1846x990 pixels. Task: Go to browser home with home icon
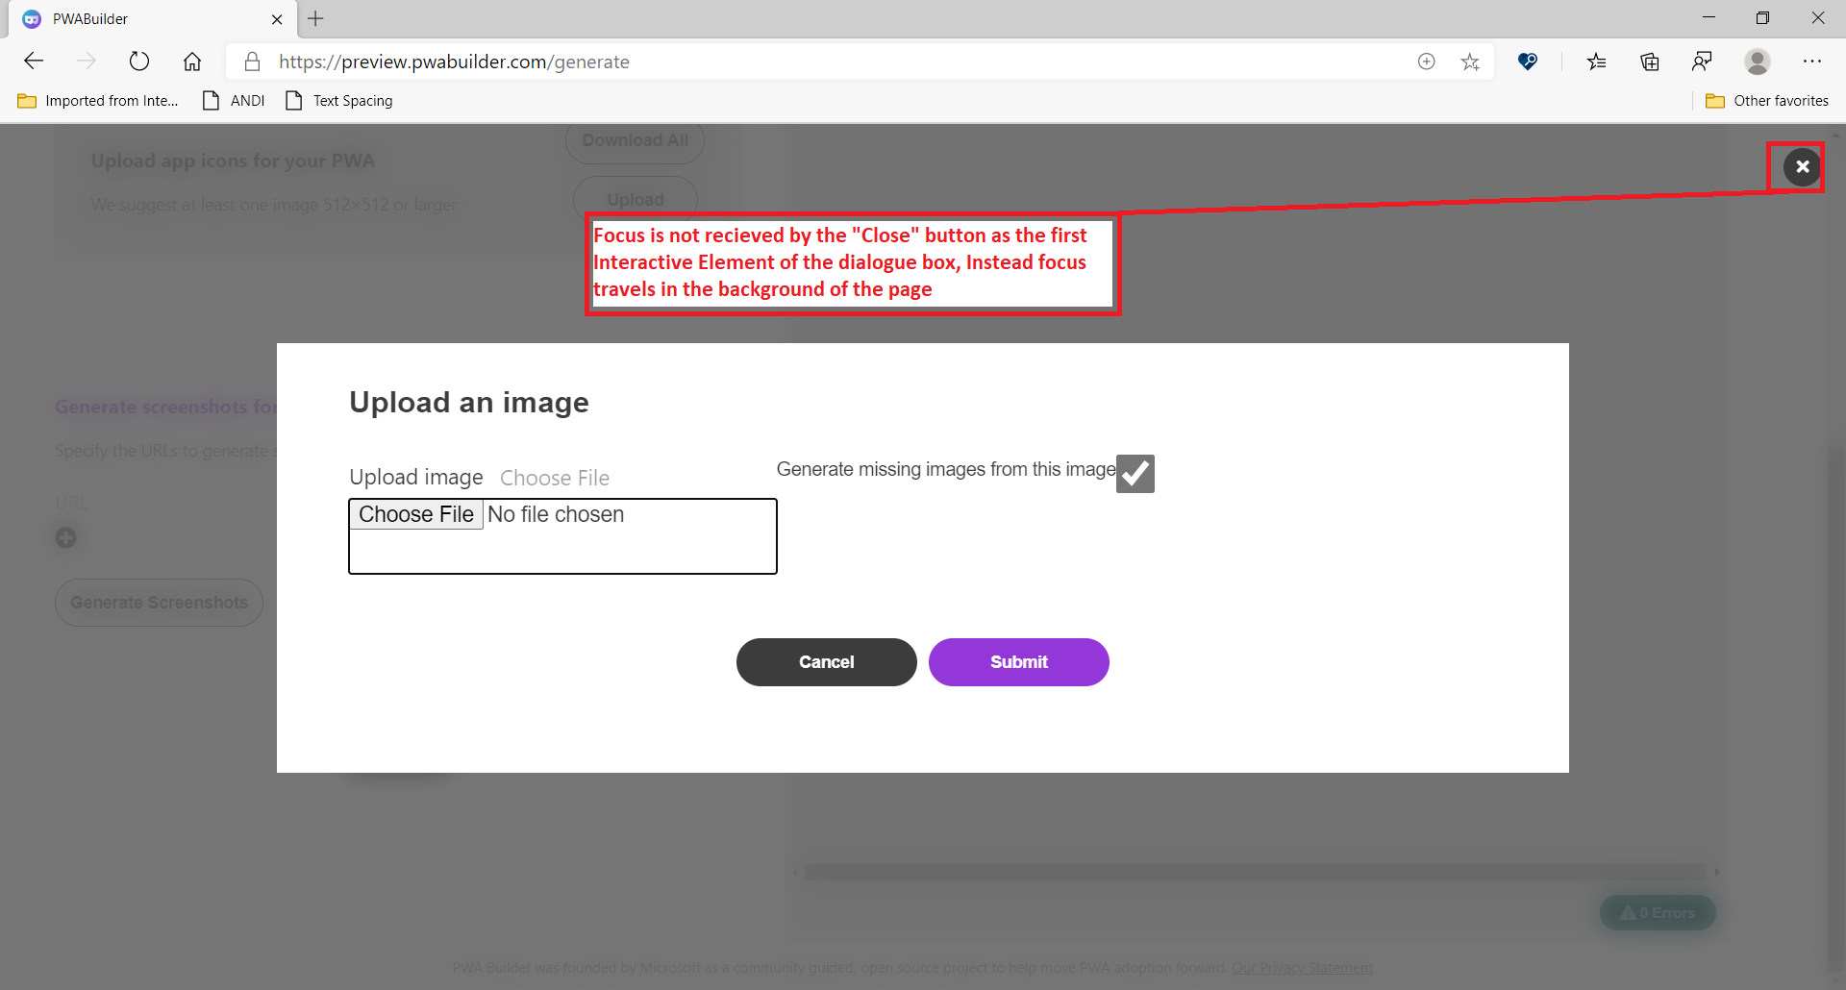coord(191,61)
